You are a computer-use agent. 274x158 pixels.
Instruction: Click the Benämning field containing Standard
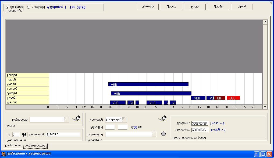click(x=63, y=134)
